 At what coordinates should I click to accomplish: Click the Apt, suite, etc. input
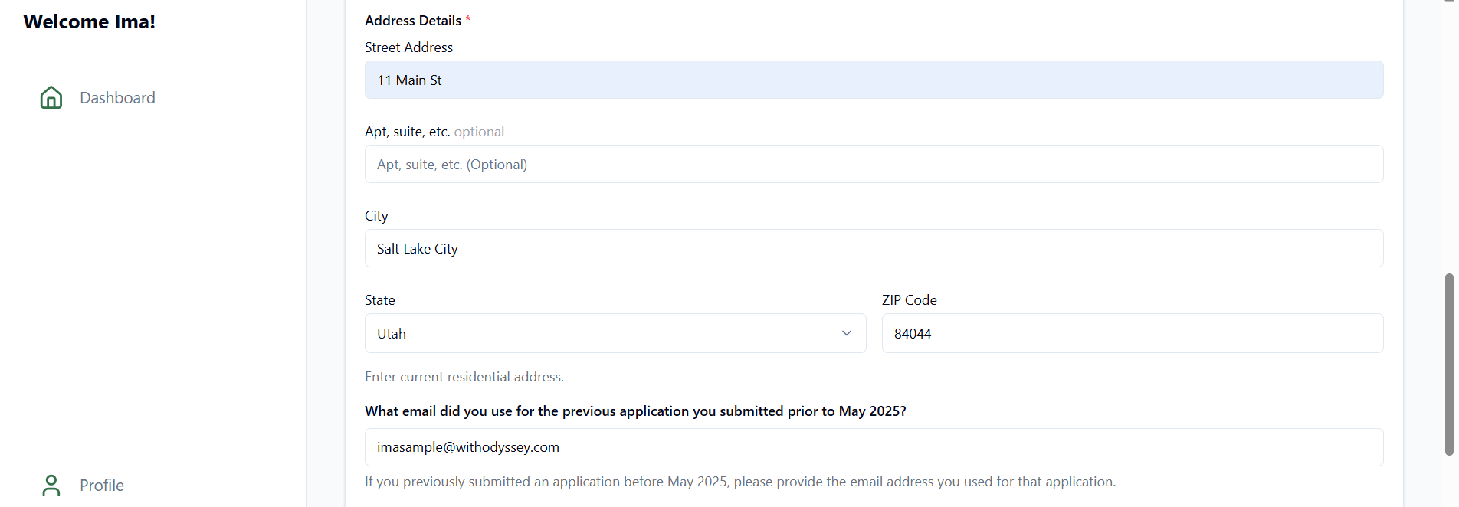click(x=874, y=165)
